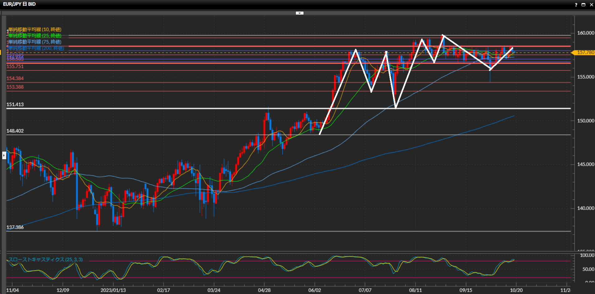Click the 2023/01/13 date on time axis
Viewport: 595px width, 294px height.
[113, 290]
